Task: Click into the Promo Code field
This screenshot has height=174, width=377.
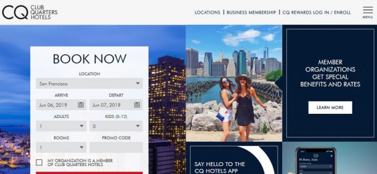Action: [x=116, y=147]
